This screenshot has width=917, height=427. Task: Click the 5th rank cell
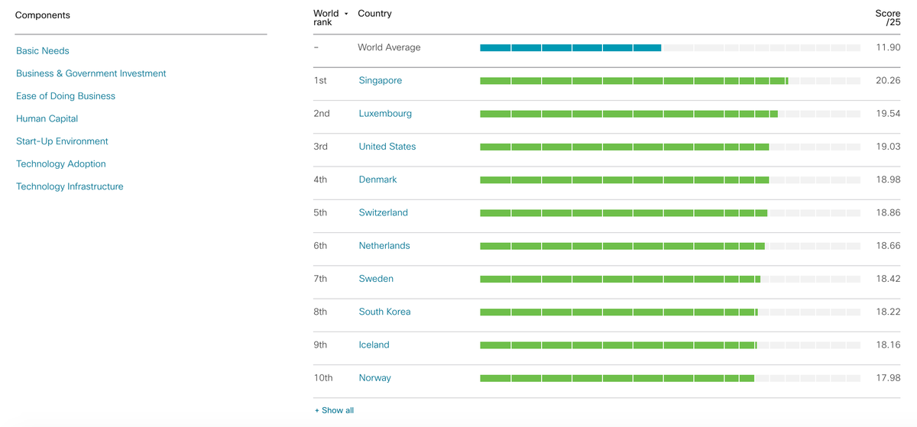(x=320, y=212)
